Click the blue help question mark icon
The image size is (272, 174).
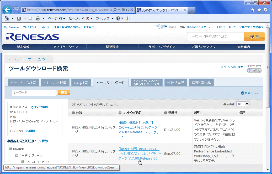tap(118, 18)
